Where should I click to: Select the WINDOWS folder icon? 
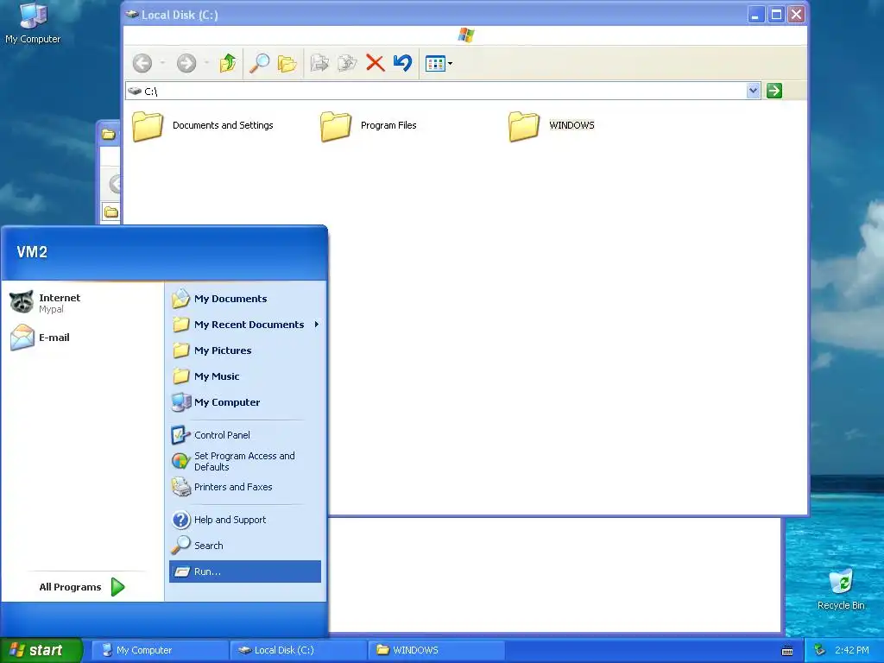524,126
